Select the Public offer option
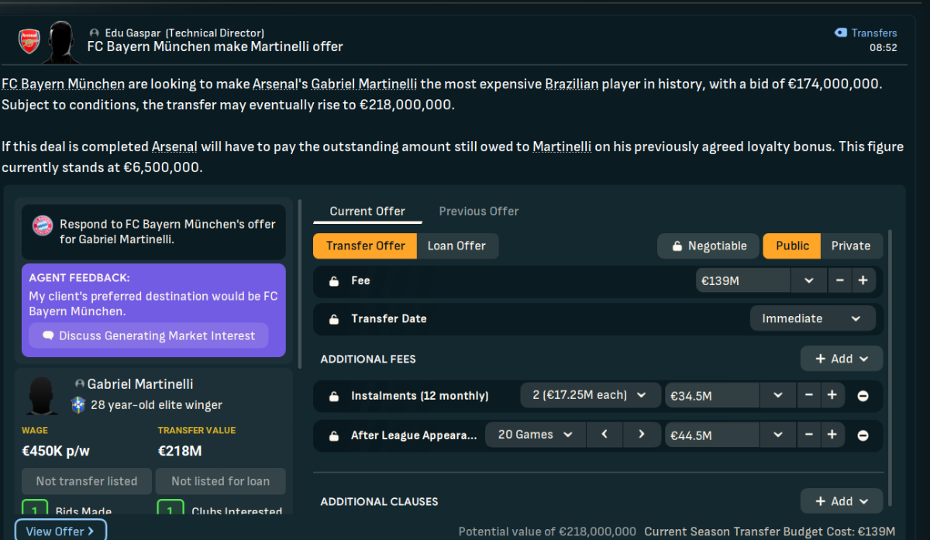Image resolution: width=930 pixels, height=540 pixels. (x=792, y=246)
